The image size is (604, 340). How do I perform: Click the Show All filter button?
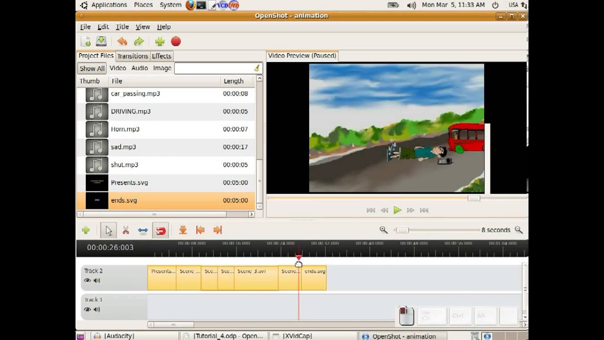click(x=92, y=68)
